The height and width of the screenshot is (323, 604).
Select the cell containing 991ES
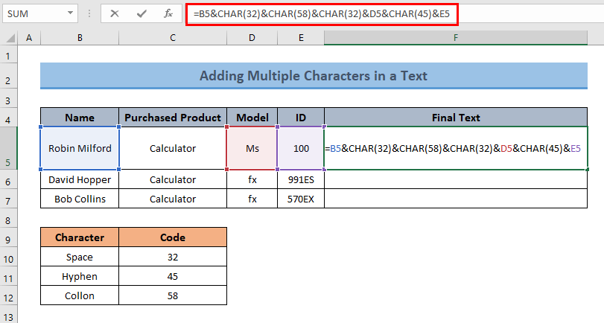click(x=301, y=179)
